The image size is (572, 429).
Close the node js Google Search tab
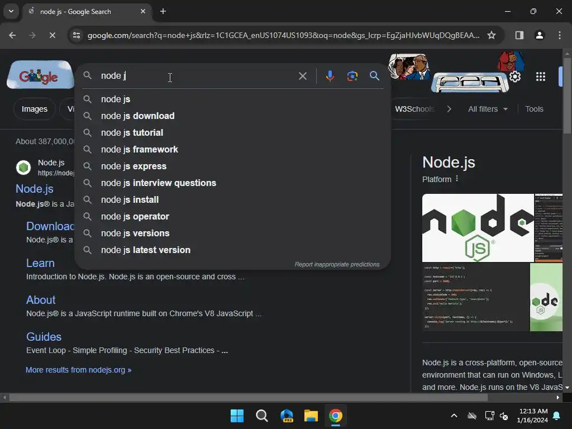(x=143, y=11)
